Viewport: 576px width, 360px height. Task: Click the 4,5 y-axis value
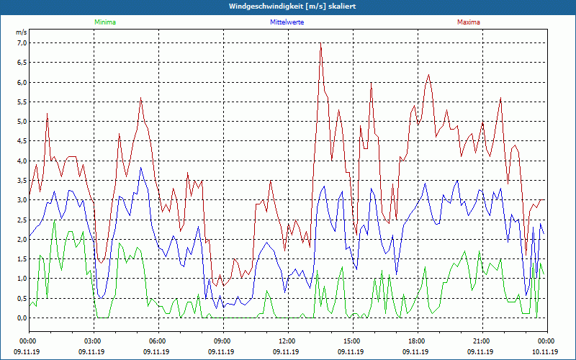coord(22,141)
